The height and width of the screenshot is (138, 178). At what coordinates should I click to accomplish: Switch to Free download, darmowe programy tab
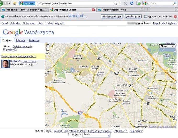(24, 10)
